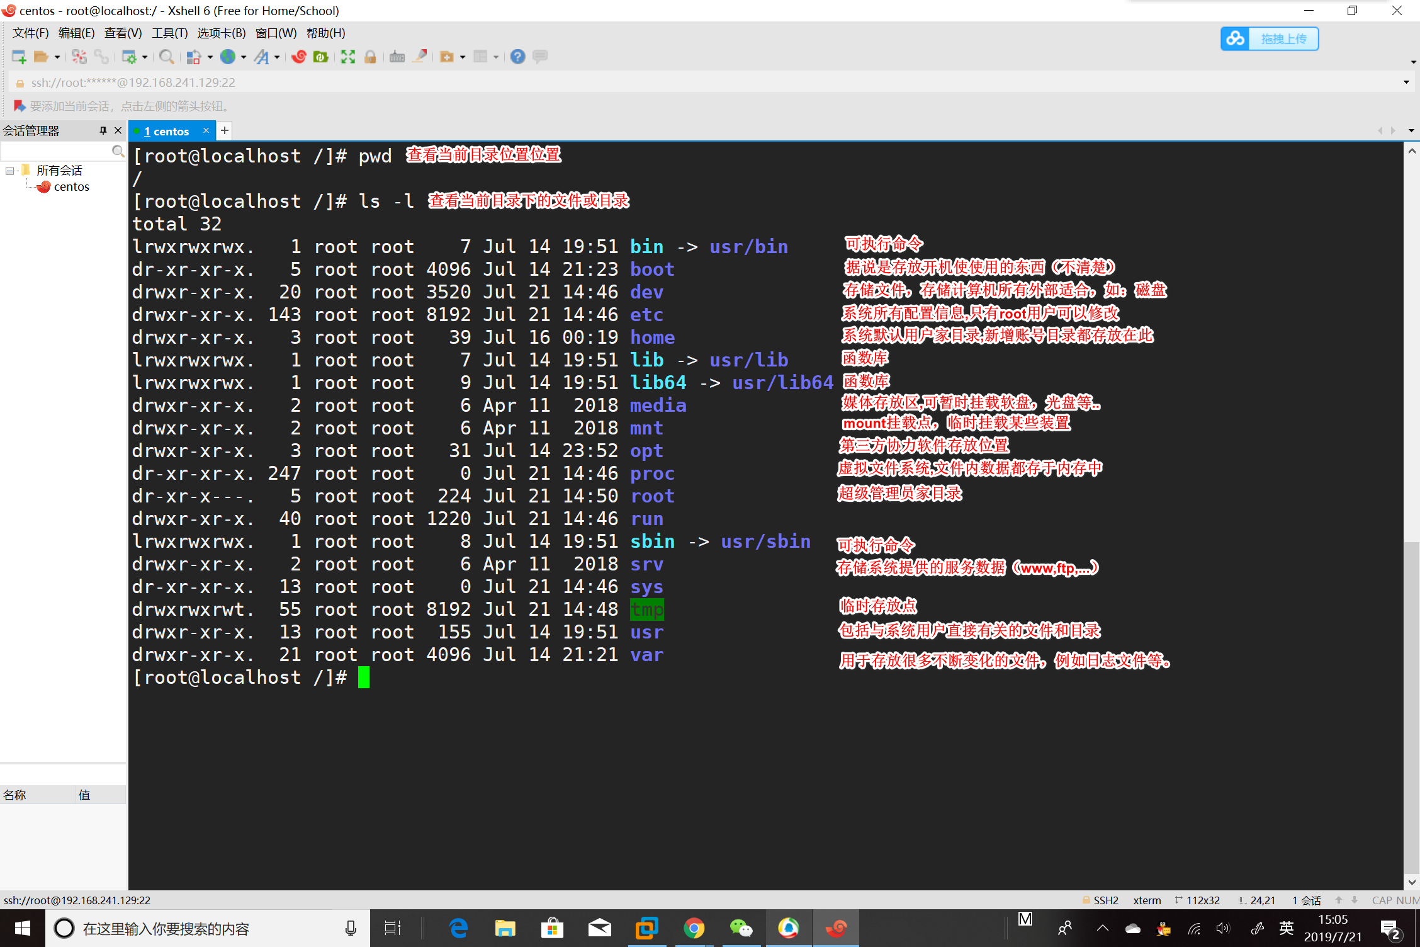
Task: Click Windows Start button
Action: point(23,928)
